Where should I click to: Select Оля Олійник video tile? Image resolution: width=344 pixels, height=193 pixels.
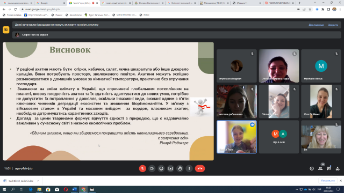(321, 101)
